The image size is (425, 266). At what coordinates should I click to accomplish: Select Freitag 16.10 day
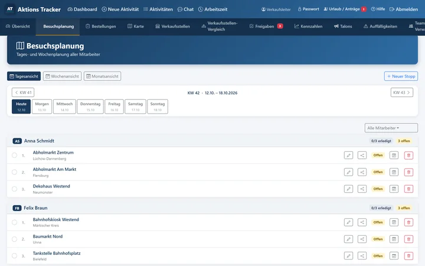(x=114, y=106)
